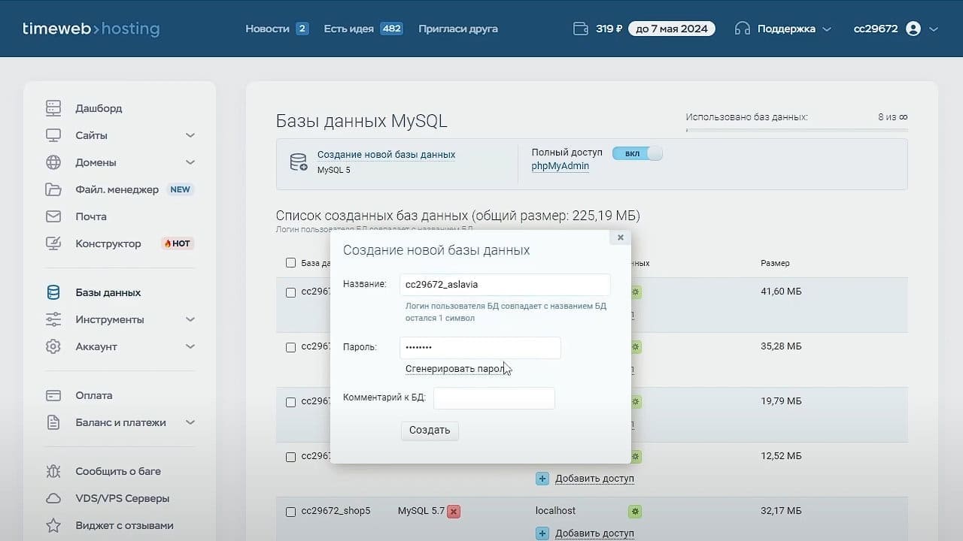963x541 pixels.
Task: Click the Оплата card icon
Action: (x=53, y=395)
